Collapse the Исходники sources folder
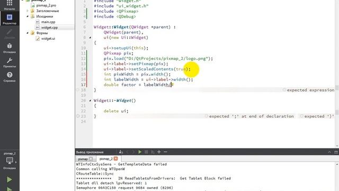Image resolution: width=339 pixels, height=191 pixels. click(28, 16)
